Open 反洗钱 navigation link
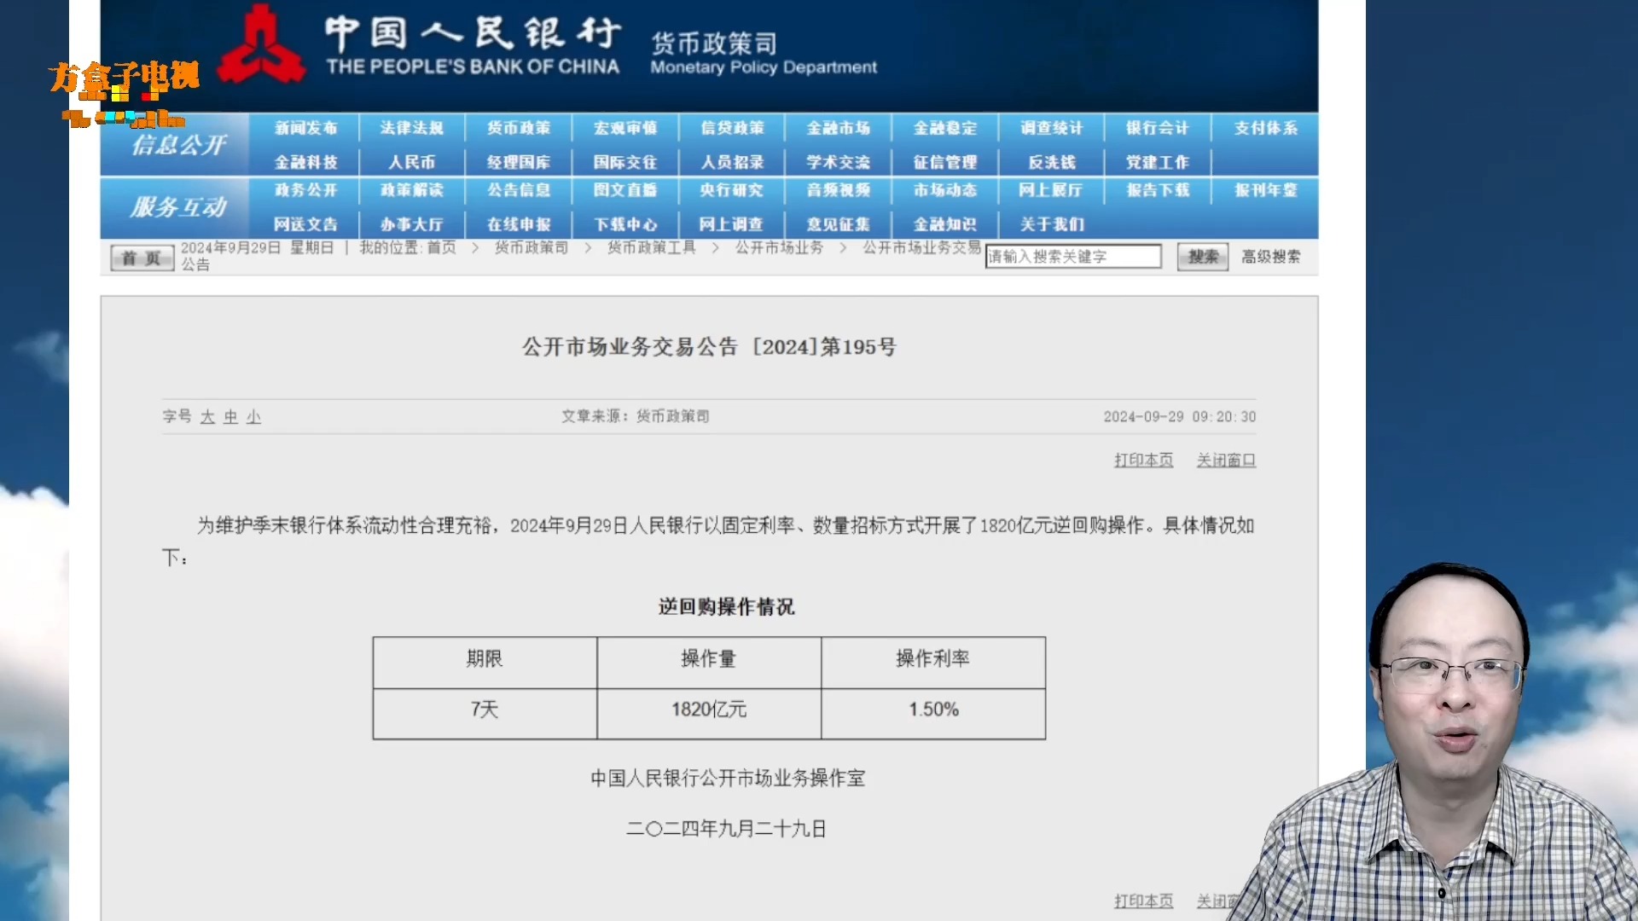Viewport: 1638px width, 921px height. point(1052,162)
